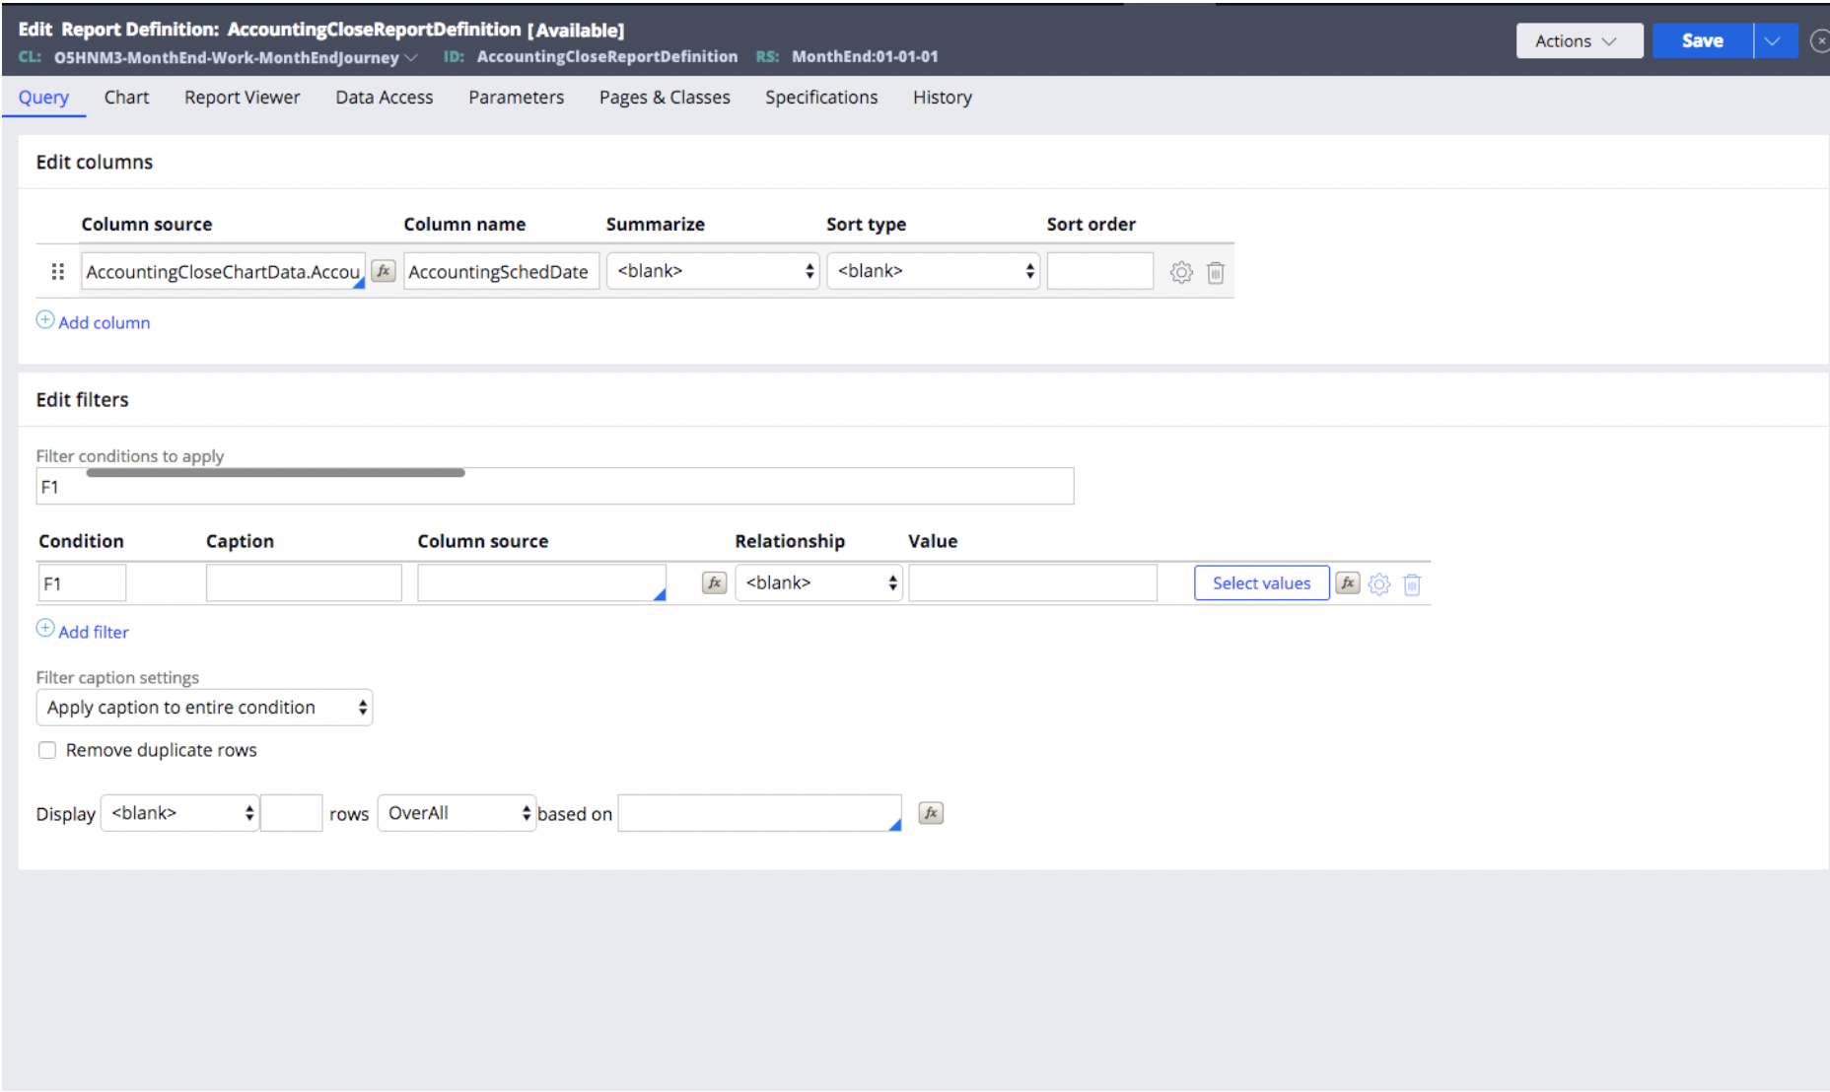
Task: Delete filter F1 row
Action: point(1412,584)
